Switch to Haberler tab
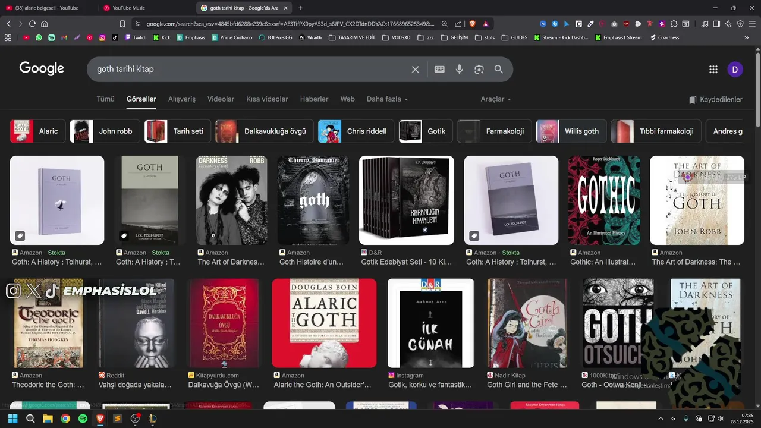Screen dimensions: 761x428 (314, 99)
